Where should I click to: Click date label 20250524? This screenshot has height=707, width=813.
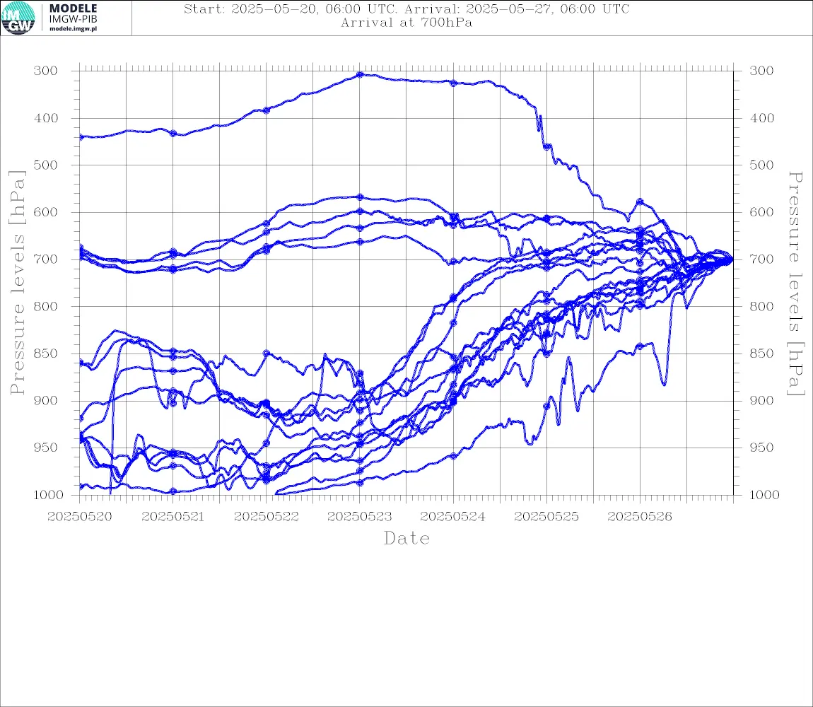pos(453,517)
